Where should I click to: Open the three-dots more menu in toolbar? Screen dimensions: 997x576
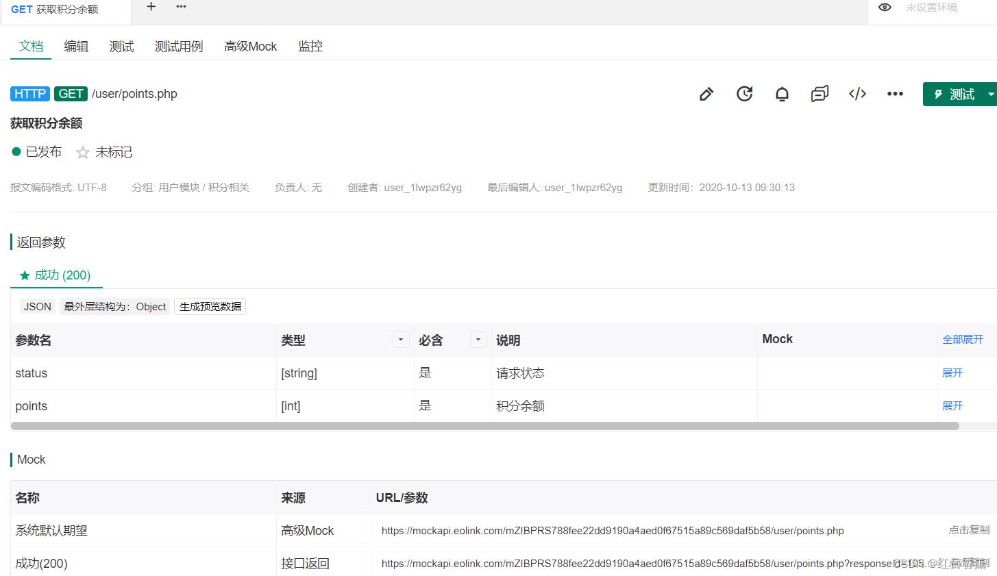pyautogui.click(x=895, y=94)
